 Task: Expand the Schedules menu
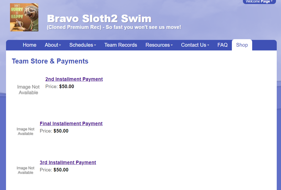(x=82, y=45)
